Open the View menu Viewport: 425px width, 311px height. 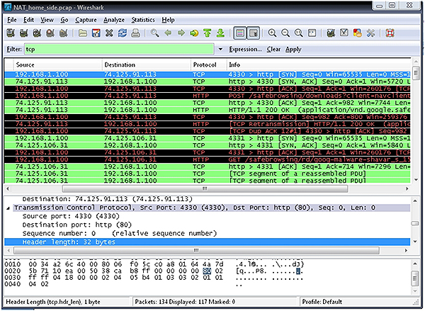(47, 20)
